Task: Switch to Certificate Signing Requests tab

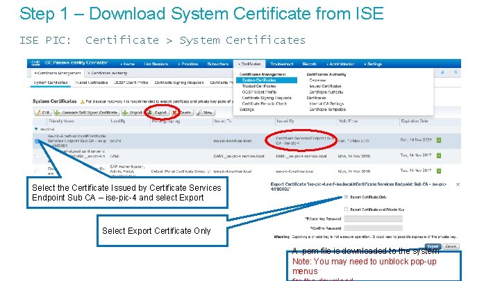Action: click(x=179, y=83)
